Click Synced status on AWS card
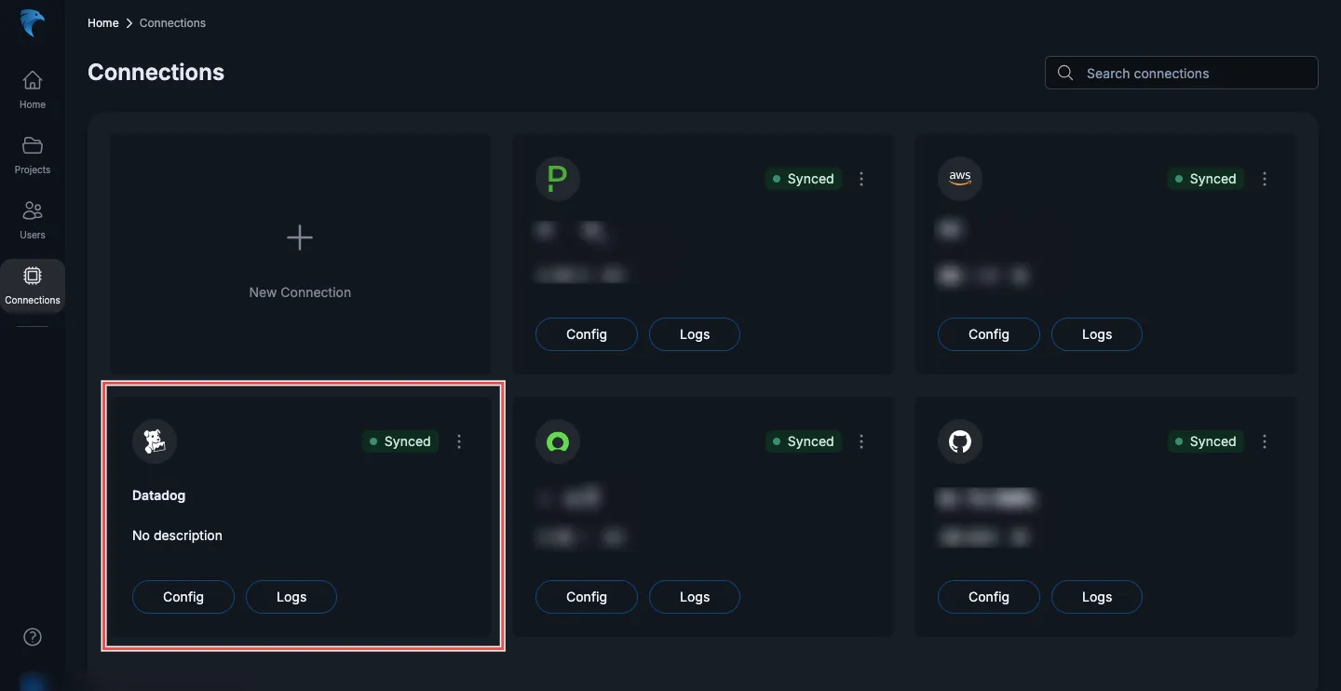Viewport: 1341px width, 691px height. pos(1206,179)
